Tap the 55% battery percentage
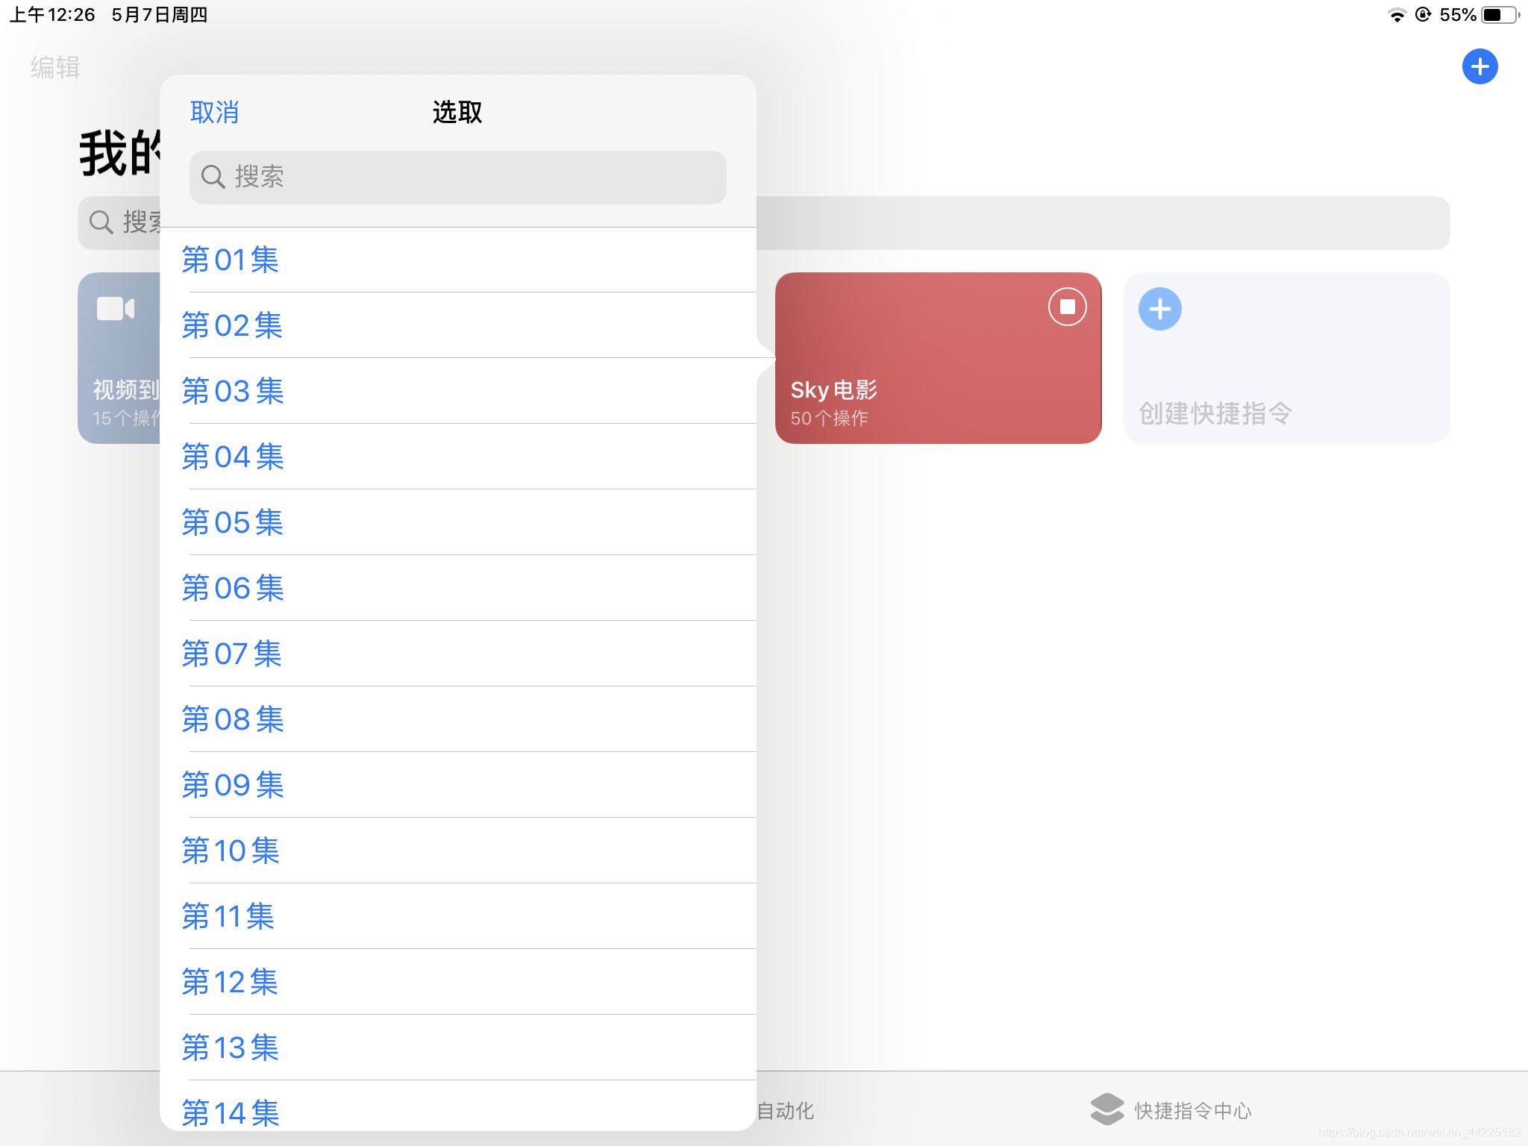The height and width of the screenshot is (1146, 1528). [x=1458, y=15]
